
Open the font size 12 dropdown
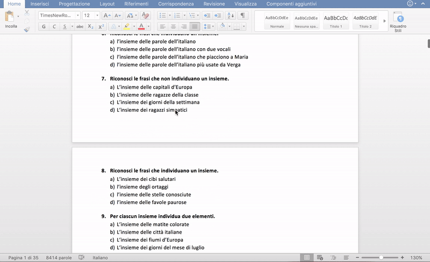97,16
